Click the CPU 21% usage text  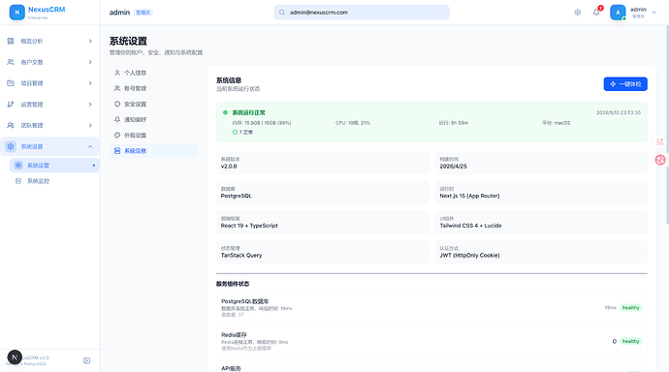pos(352,123)
